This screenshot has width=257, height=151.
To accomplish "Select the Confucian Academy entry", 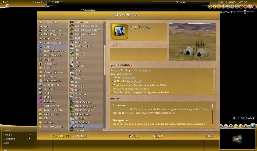I will [86, 26].
